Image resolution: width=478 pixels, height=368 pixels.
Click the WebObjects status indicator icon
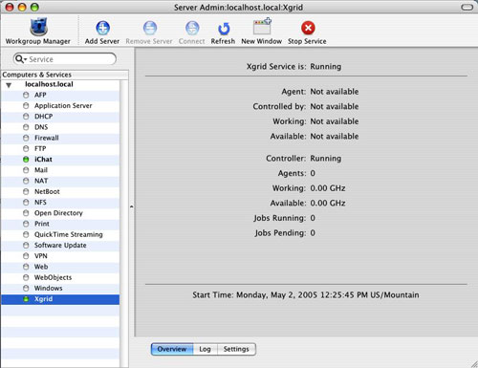point(26,277)
